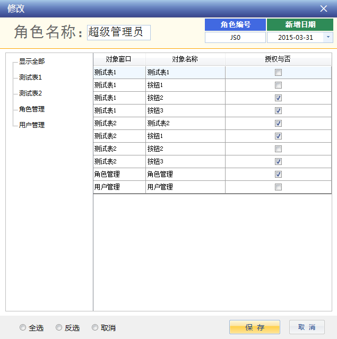337x339 pixels.
Task: Choose the 反选 radio button
Action: point(59,328)
